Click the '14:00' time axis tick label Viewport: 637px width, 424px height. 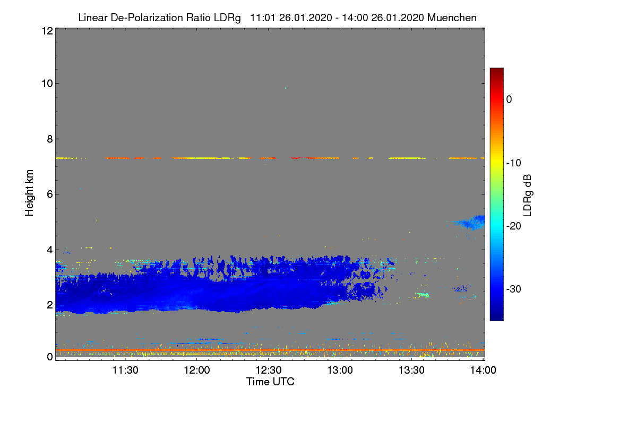(x=484, y=370)
